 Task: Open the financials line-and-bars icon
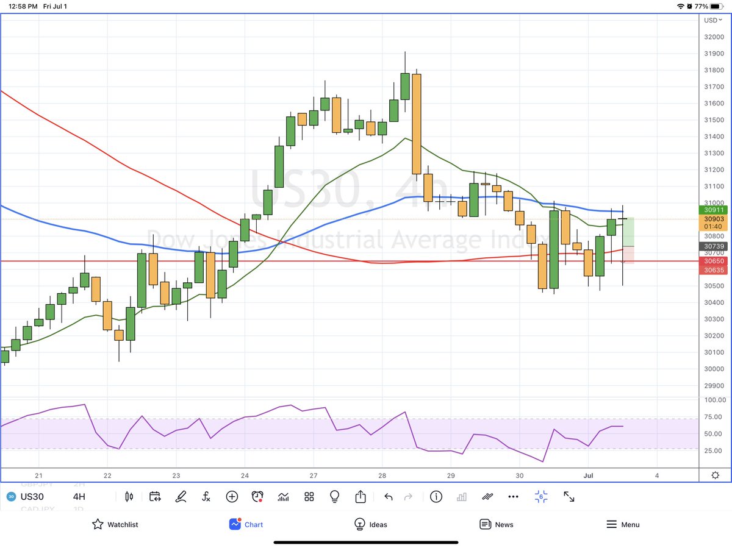pos(283,497)
